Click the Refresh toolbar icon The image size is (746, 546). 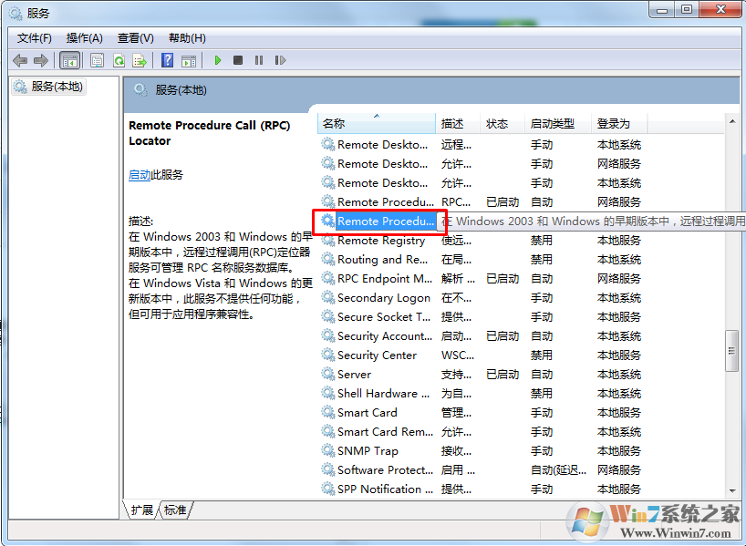(119, 60)
